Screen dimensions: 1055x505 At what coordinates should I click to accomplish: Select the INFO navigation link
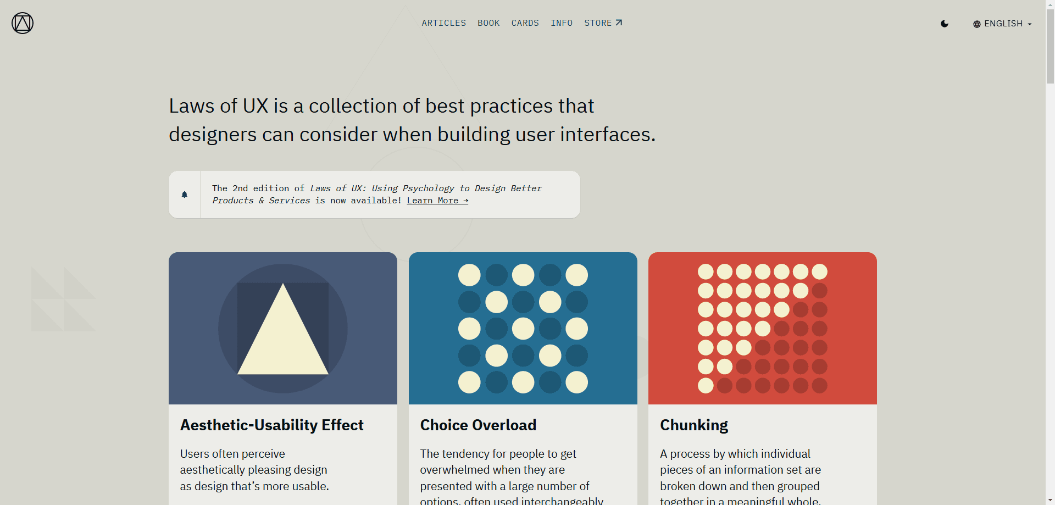562,23
